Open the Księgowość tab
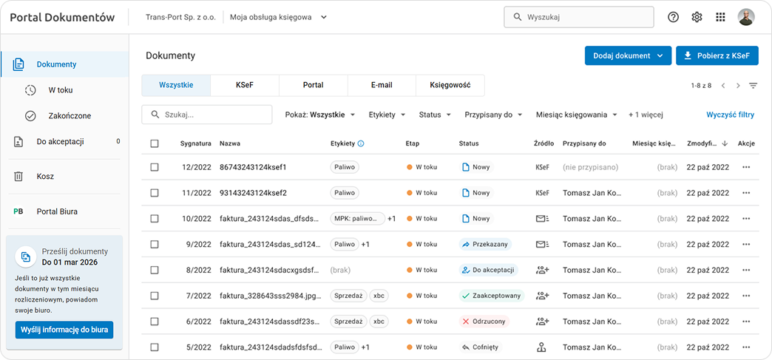 (450, 85)
